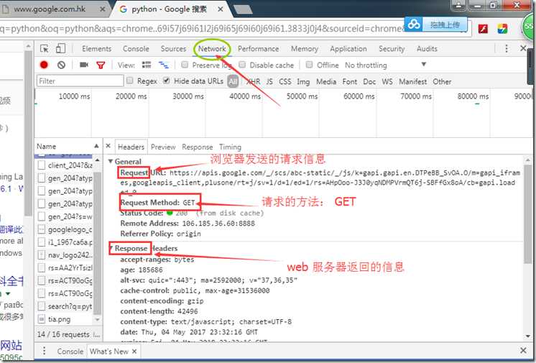The width and height of the screenshot is (536, 363).
Task: Close the What's New drawer tab
Action: [x=134, y=351]
